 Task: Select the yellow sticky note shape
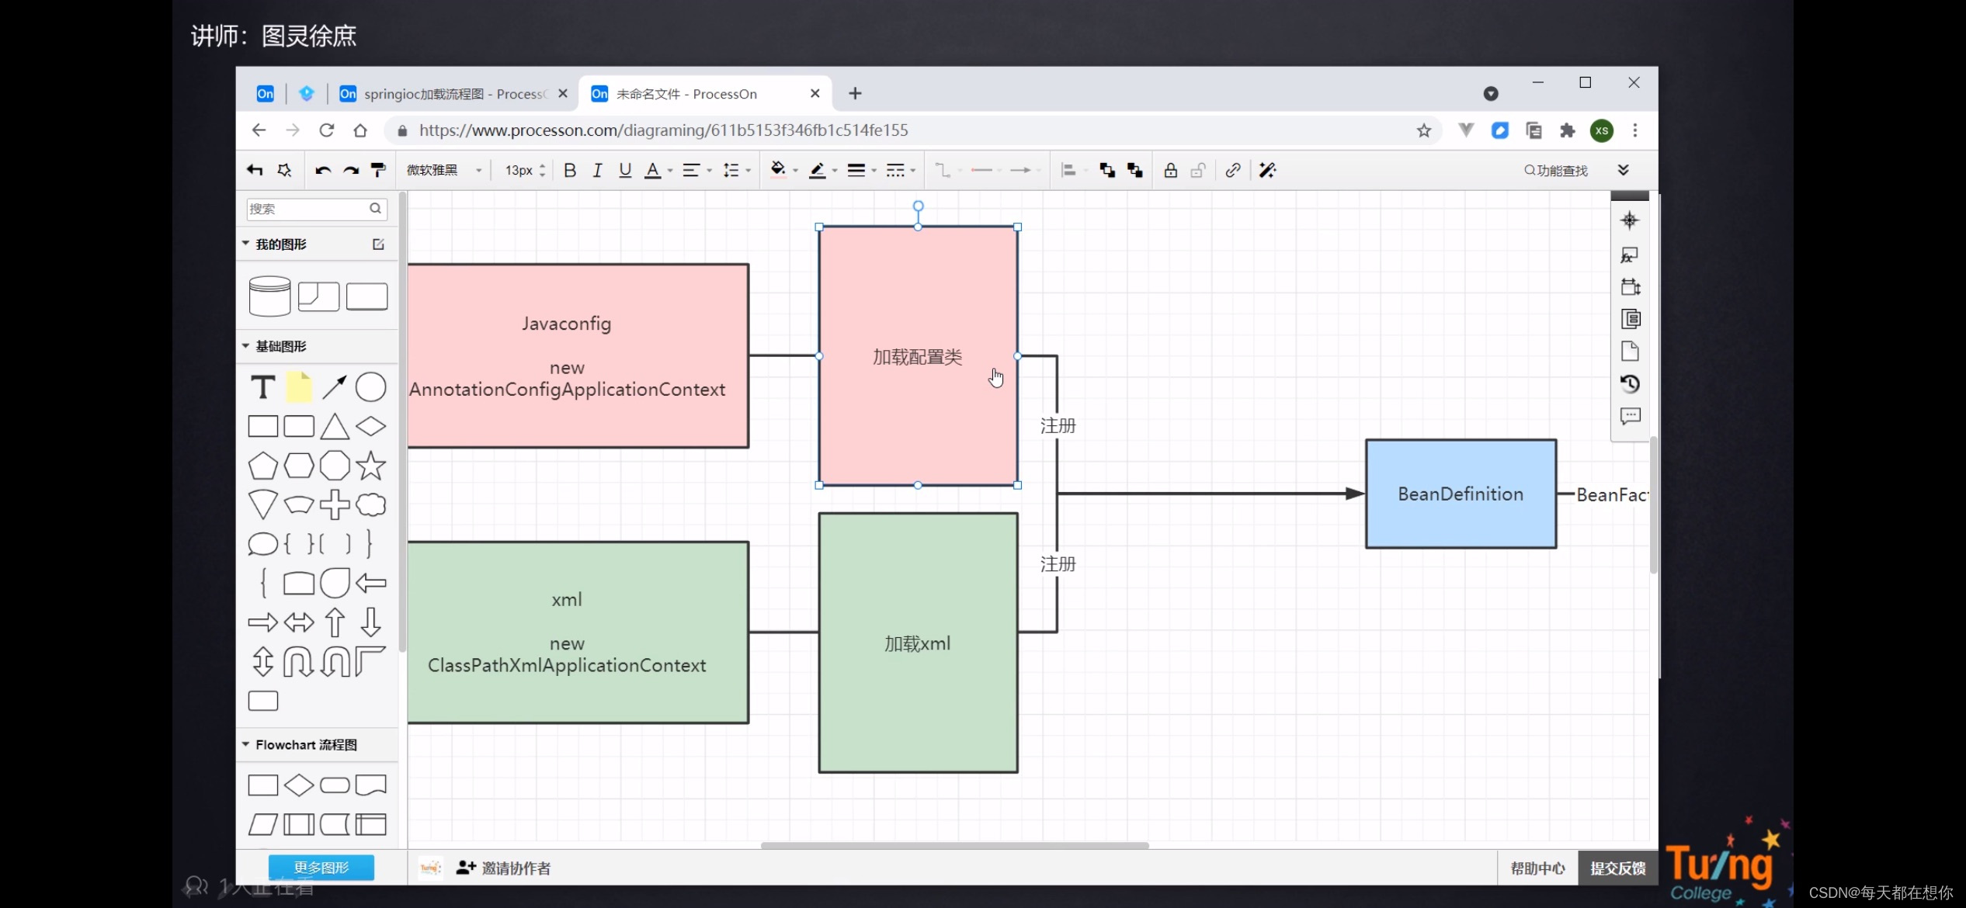tap(299, 386)
